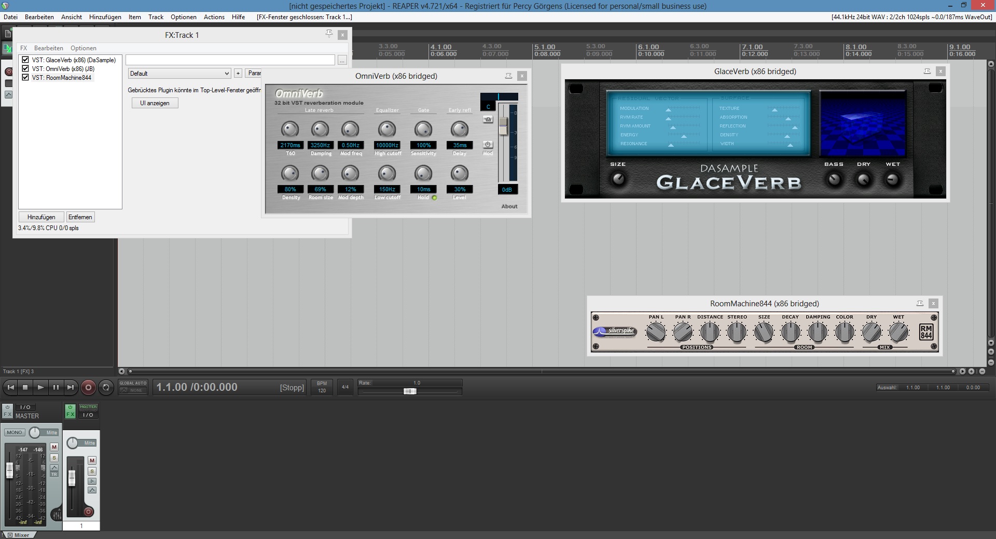Click master volume fader handle
The width and height of the screenshot is (996, 539).
[9, 471]
